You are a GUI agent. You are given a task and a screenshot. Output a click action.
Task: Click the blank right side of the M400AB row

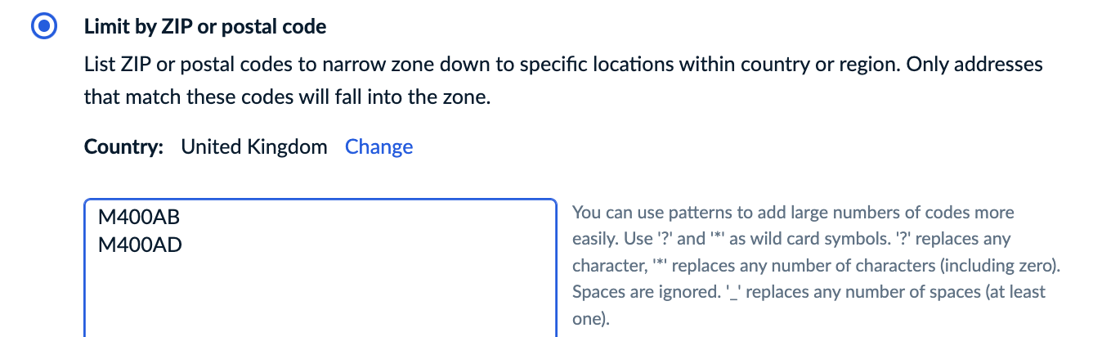[x=409, y=219]
